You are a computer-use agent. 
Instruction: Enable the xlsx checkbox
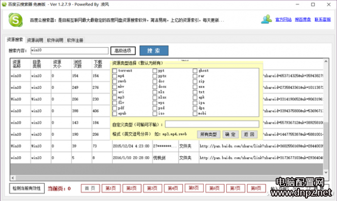(x=155, y=97)
